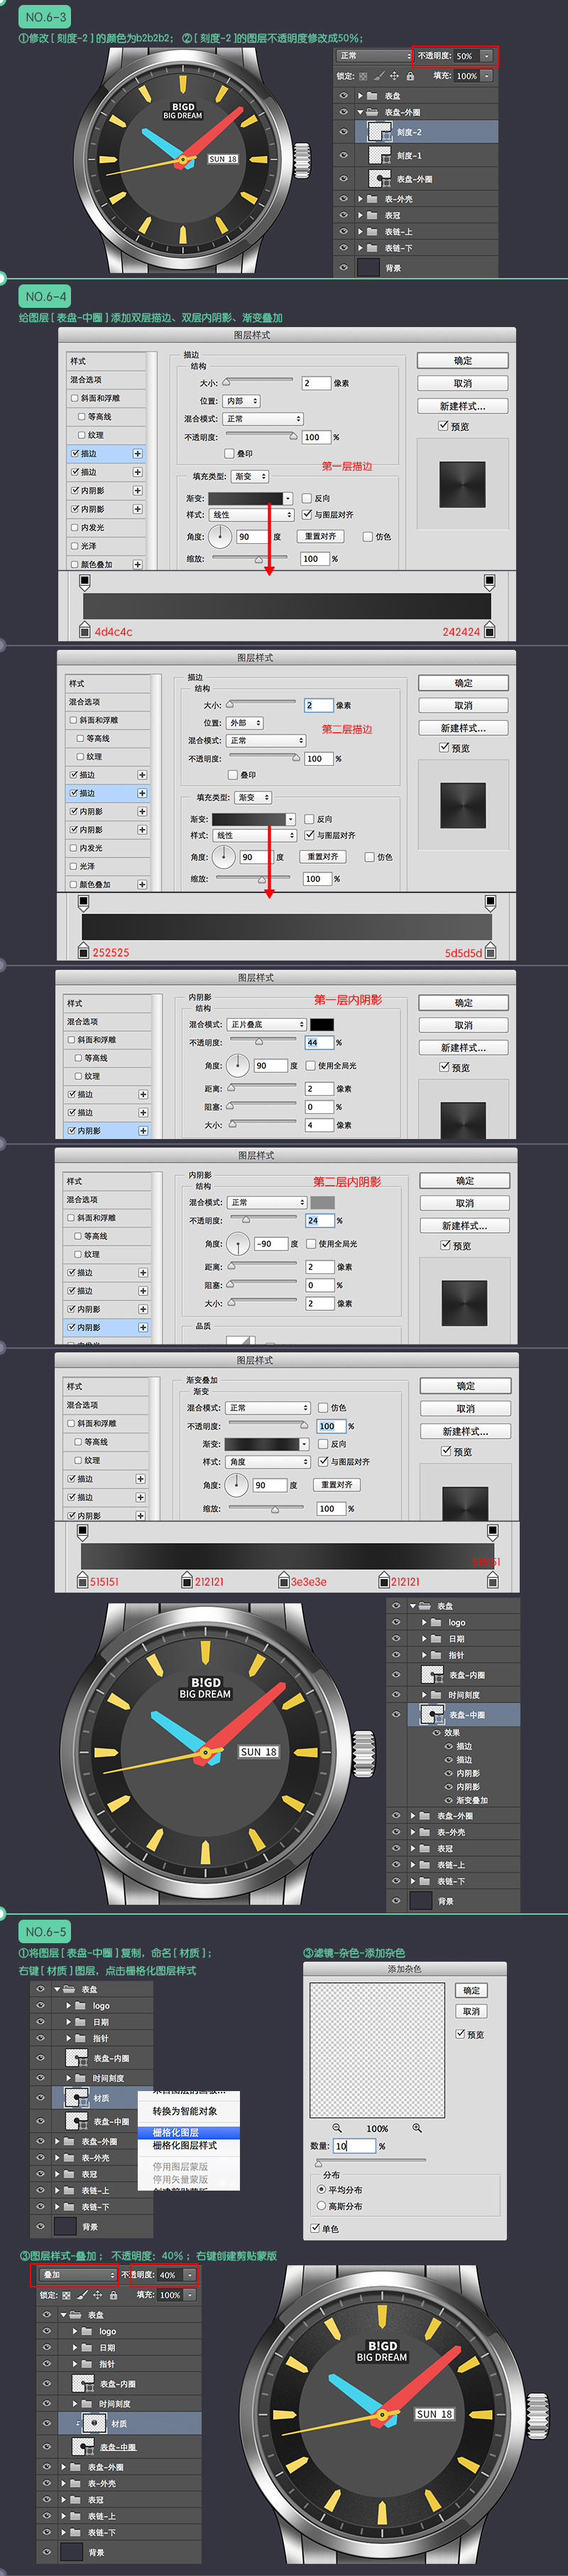Hide 刻度-2 layer with eye icon in NO.6-3
Image resolution: width=568 pixels, height=2576 pixels.
[344, 131]
